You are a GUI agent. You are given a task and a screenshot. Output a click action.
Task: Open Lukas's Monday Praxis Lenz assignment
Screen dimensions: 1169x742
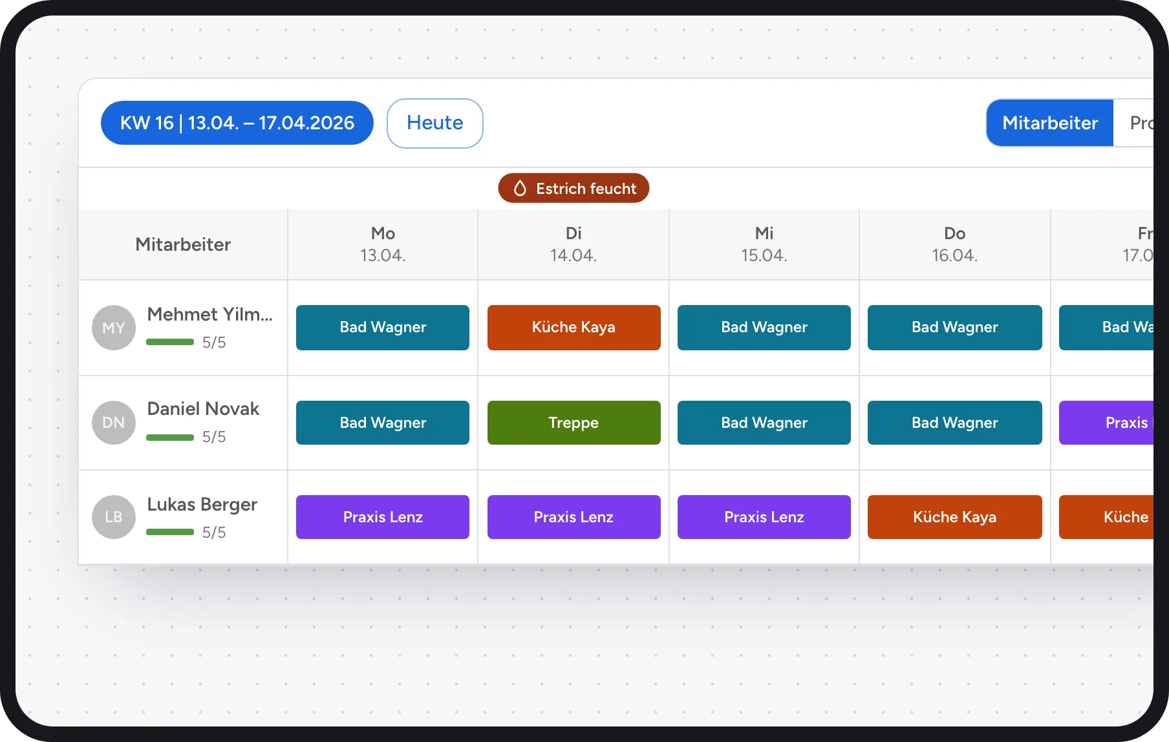click(x=383, y=517)
